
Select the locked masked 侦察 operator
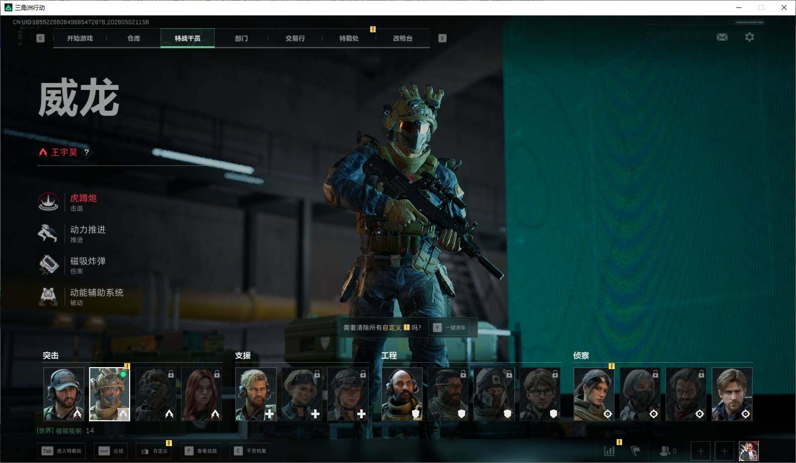click(640, 394)
